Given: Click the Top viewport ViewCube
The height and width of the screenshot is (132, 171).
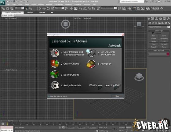Looking at the screenshot, I should point(66,24).
